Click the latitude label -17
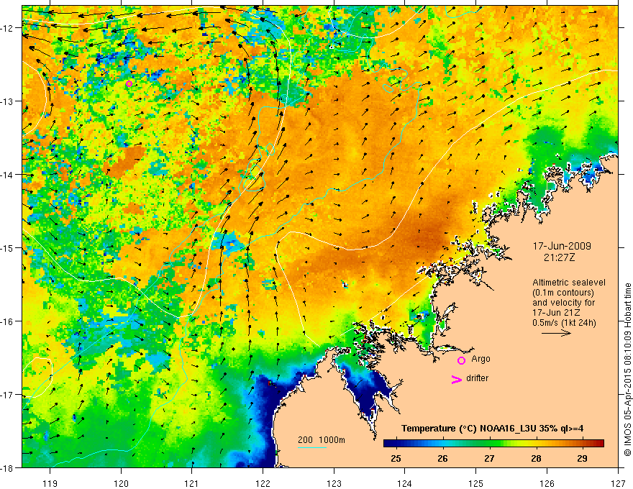 (x=7, y=395)
